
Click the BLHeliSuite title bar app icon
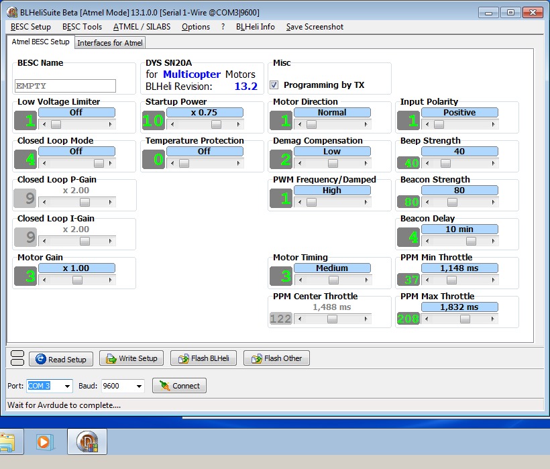pos(12,13)
